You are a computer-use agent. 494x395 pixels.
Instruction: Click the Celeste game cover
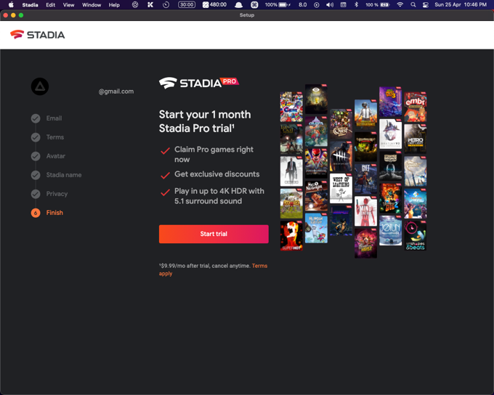coord(316,131)
